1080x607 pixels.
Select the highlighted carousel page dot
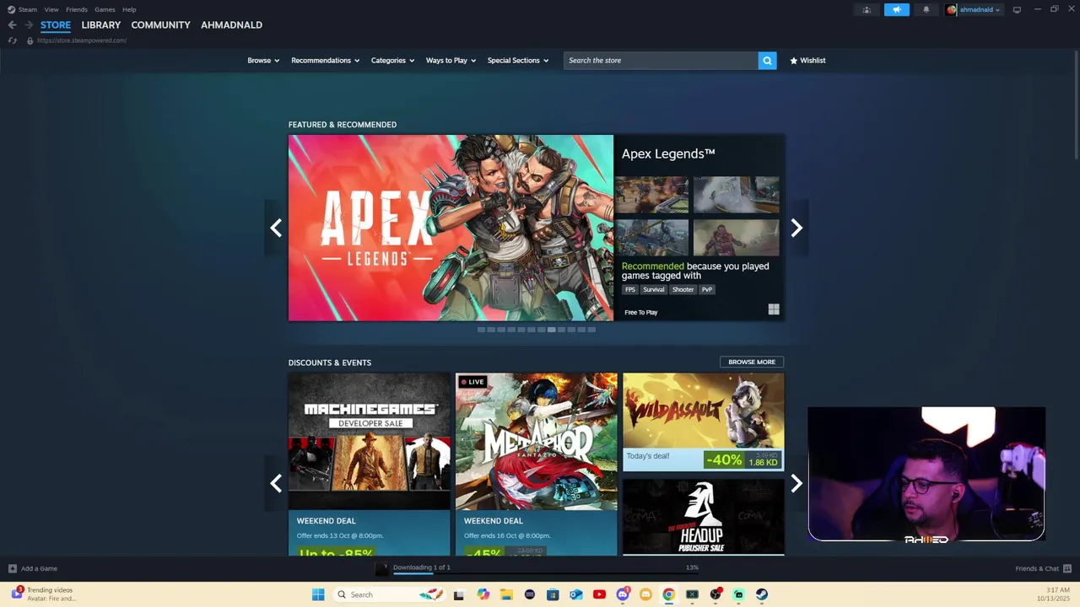pyautogui.click(x=551, y=330)
